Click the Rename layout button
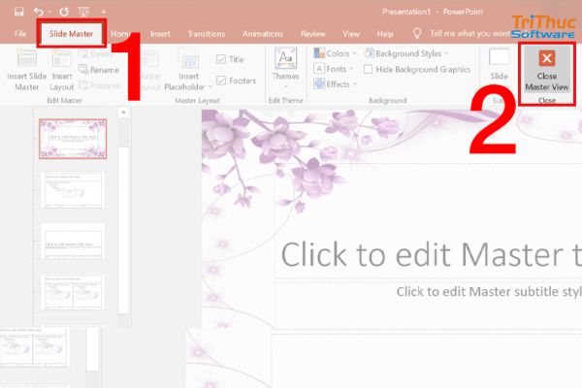Image resolution: width=582 pixels, height=388 pixels. (99, 70)
